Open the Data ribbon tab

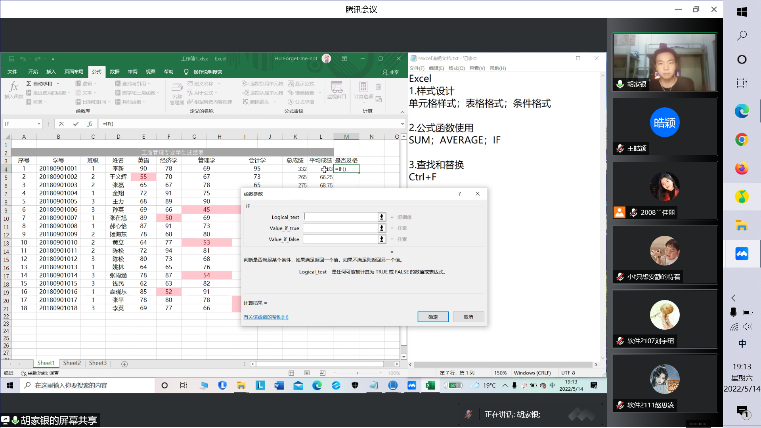pyautogui.click(x=115, y=72)
